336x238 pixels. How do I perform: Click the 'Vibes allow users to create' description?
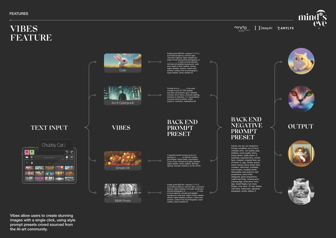43,222
